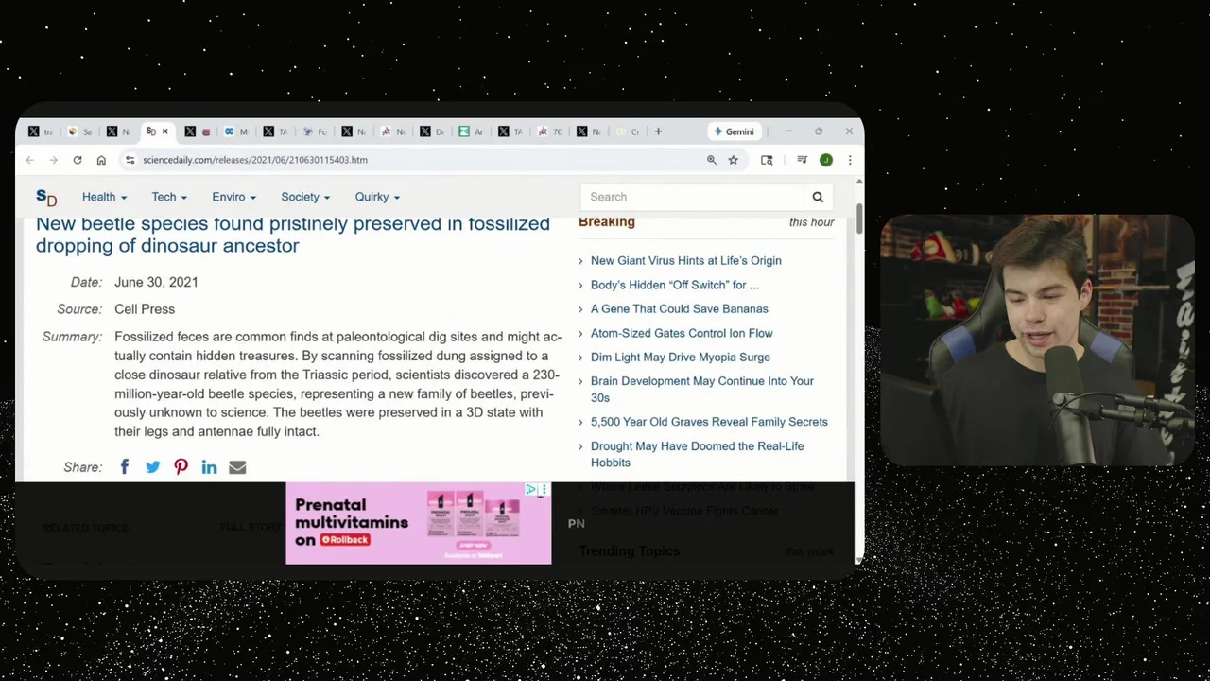This screenshot has height=681, width=1210.
Task: Open 'A Gene That Could Save Bananas'
Action: [679, 308]
